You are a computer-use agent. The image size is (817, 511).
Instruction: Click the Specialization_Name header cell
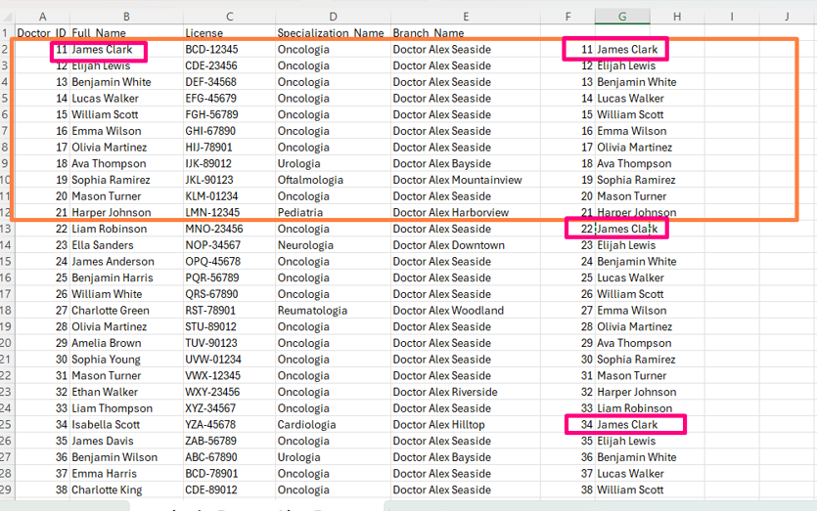pos(331,33)
